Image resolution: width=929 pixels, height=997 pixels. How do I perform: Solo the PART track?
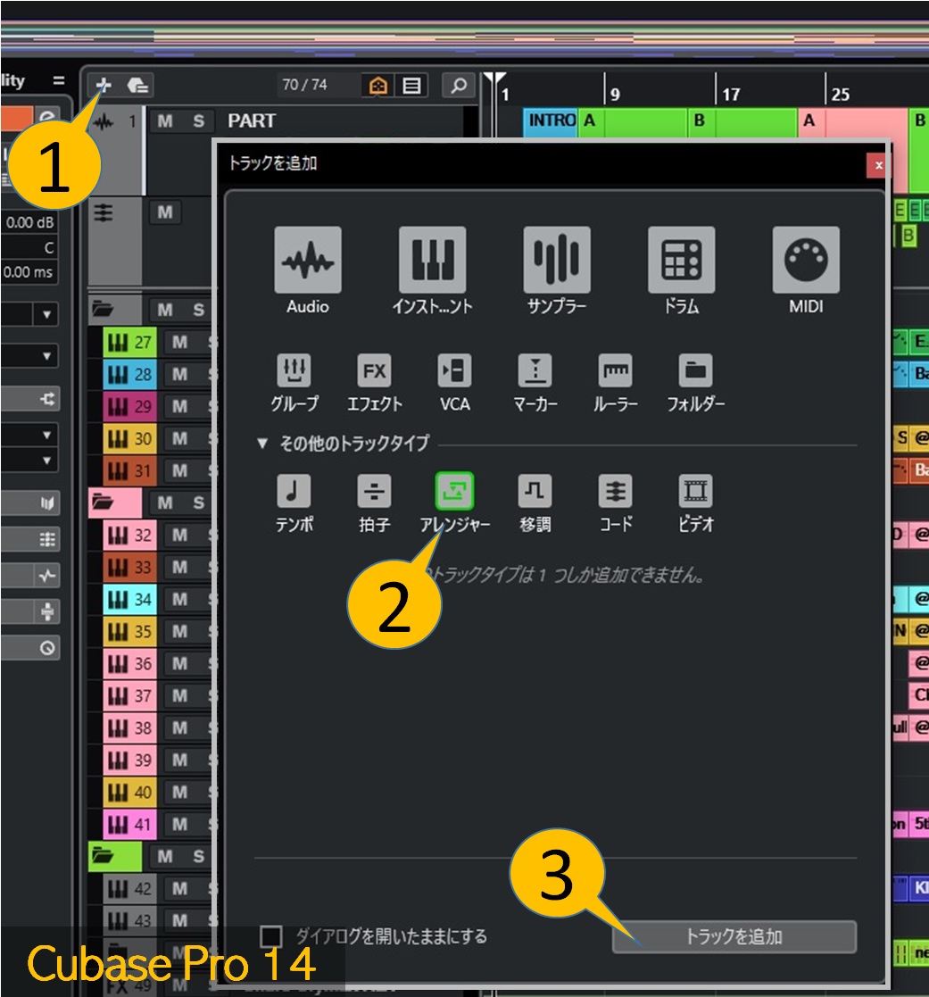(198, 120)
